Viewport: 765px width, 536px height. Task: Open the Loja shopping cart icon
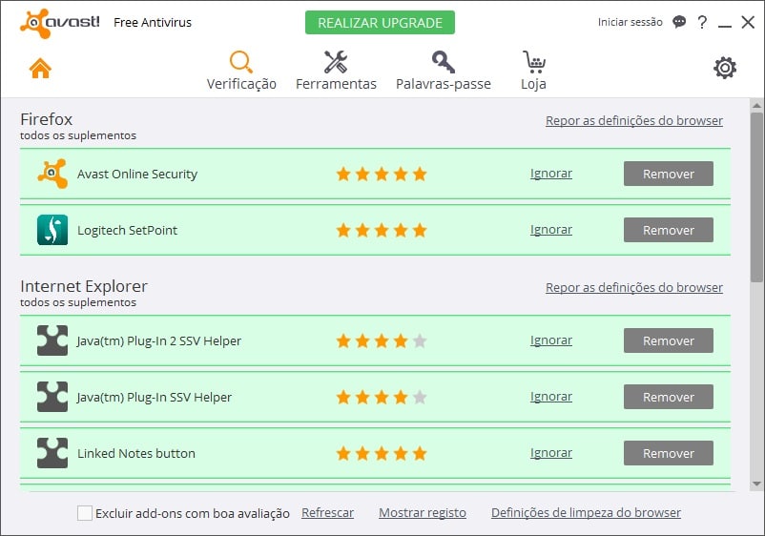(x=534, y=63)
